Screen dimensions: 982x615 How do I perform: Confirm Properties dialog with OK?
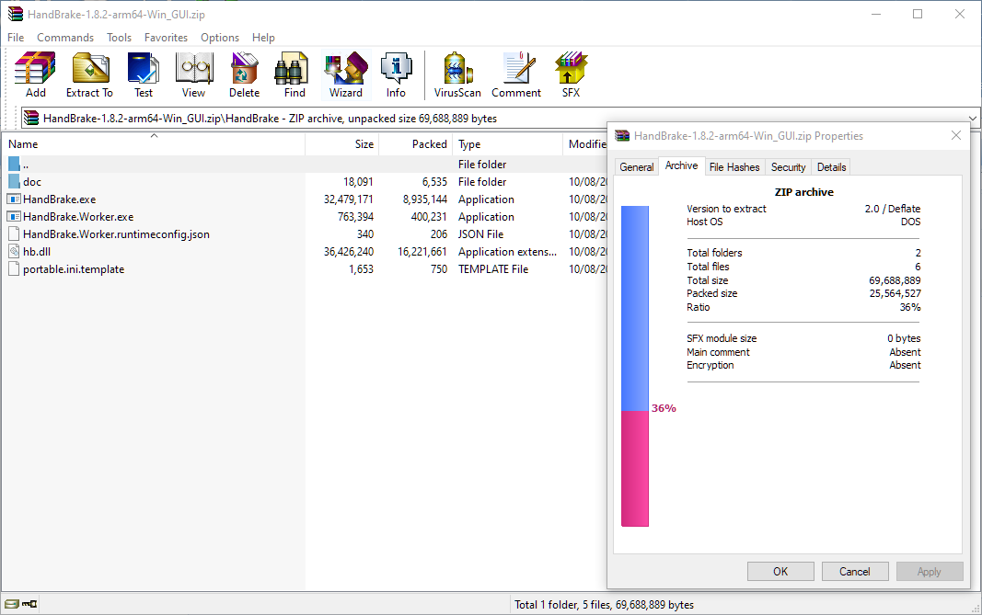click(x=780, y=571)
